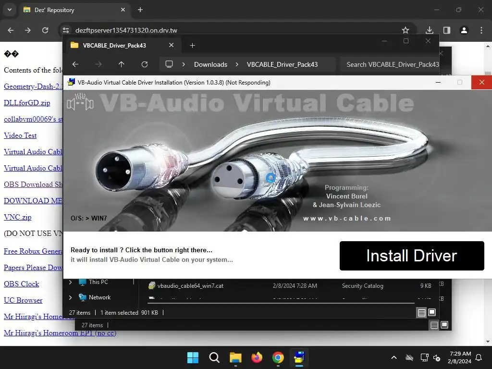The width and height of the screenshot is (492, 369).
Task: Select Network in navigation pane
Action: pos(99,297)
